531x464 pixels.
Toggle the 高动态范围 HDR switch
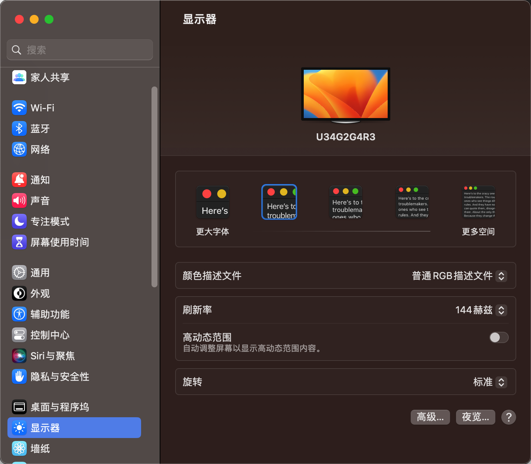coord(499,337)
